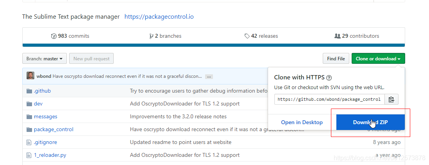Show the 2 branches list
Viewport: 429px width, 165px height.
[165, 36]
